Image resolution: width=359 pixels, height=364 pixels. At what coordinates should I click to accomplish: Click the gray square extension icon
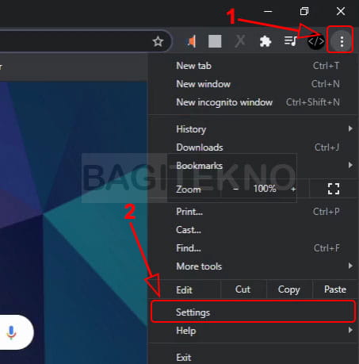point(215,41)
